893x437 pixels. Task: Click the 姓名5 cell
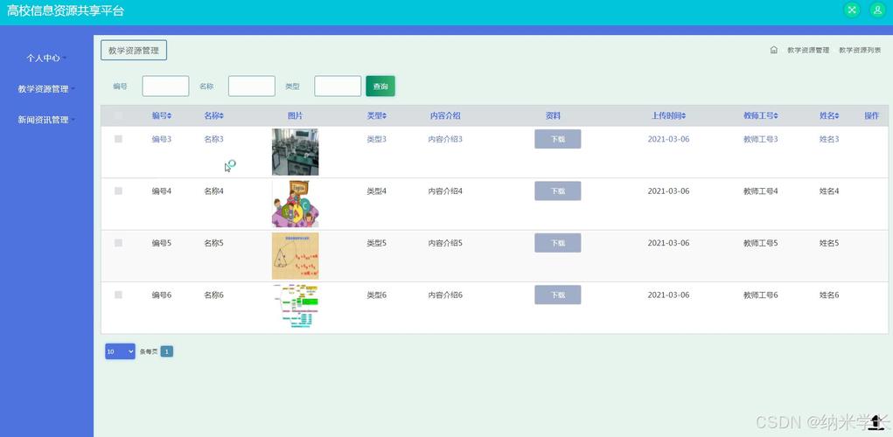(x=829, y=243)
